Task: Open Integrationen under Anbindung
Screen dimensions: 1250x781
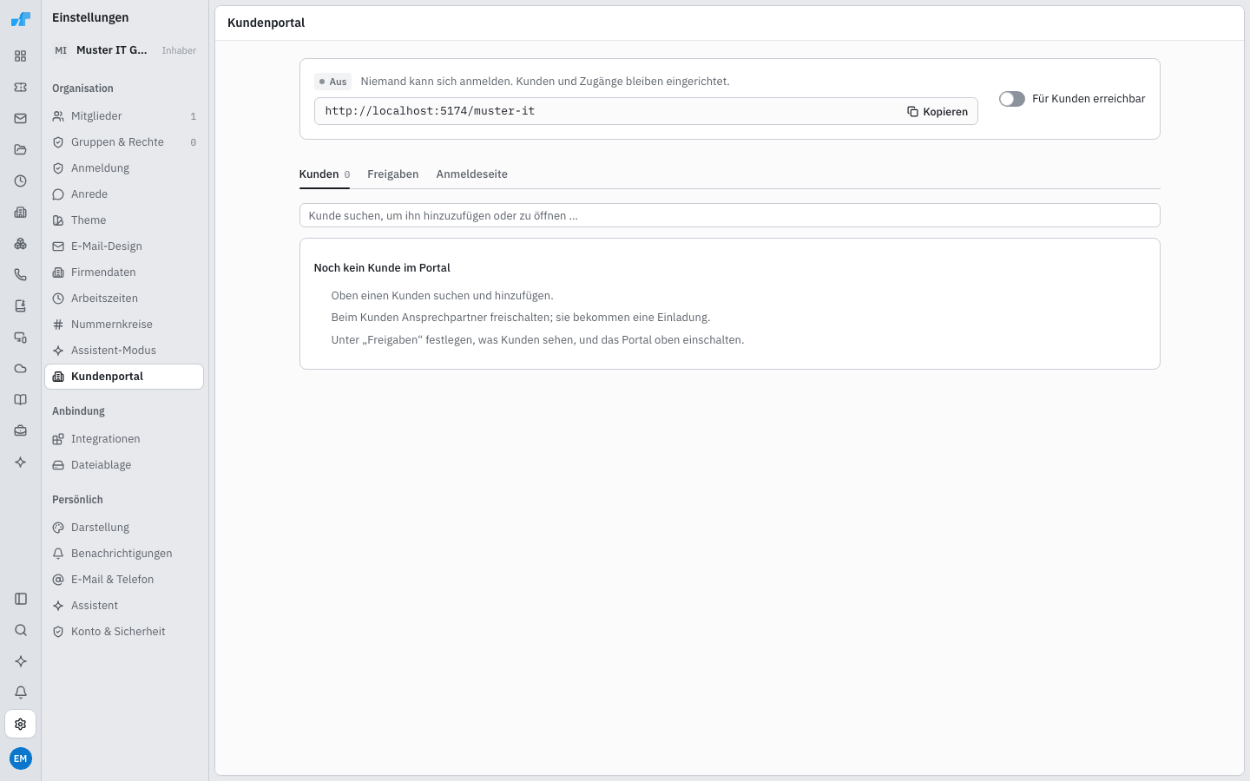Action: pyautogui.click(x=124, y=439)
